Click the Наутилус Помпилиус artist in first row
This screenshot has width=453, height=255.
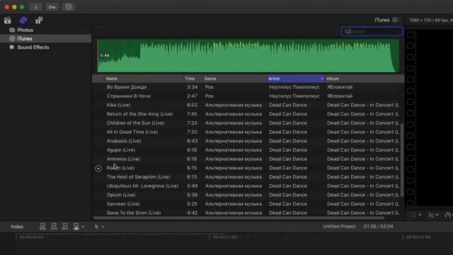tap(294, 87)
